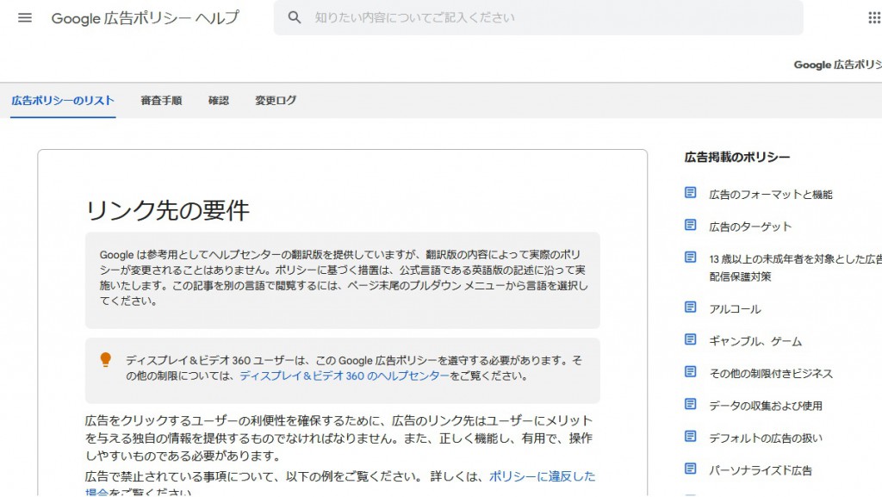Open その他の制限付きビジネス article
882x497 pixels.
[x=771, y=373]
